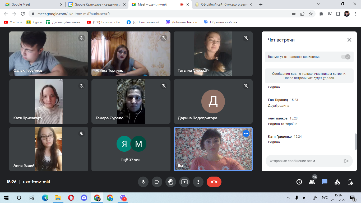Reload the page with refresh button
Viewport: 361px width, 203px height.
pyautogui.click(x=23, y=14)
